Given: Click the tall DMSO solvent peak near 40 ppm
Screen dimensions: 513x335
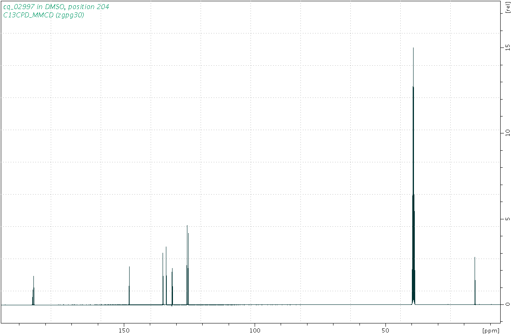Looking at the screenshot, I should point(413,176).
